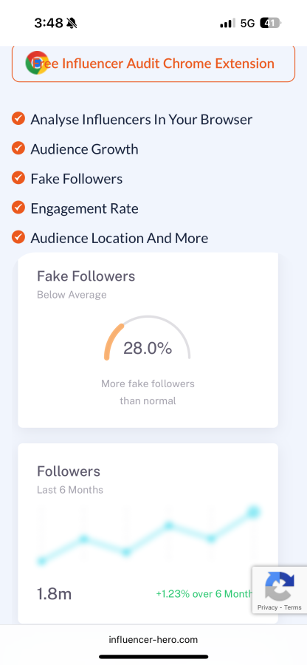Viewport: 307px width, 665px height.
Task: Click the Chrome logo icon in banner
Action: click(x=37, y=63)
